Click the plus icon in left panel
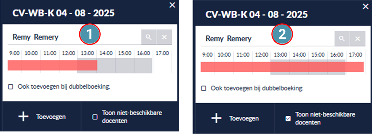The height and width of the screenshot is (134, 372). [x=23, y=117]
